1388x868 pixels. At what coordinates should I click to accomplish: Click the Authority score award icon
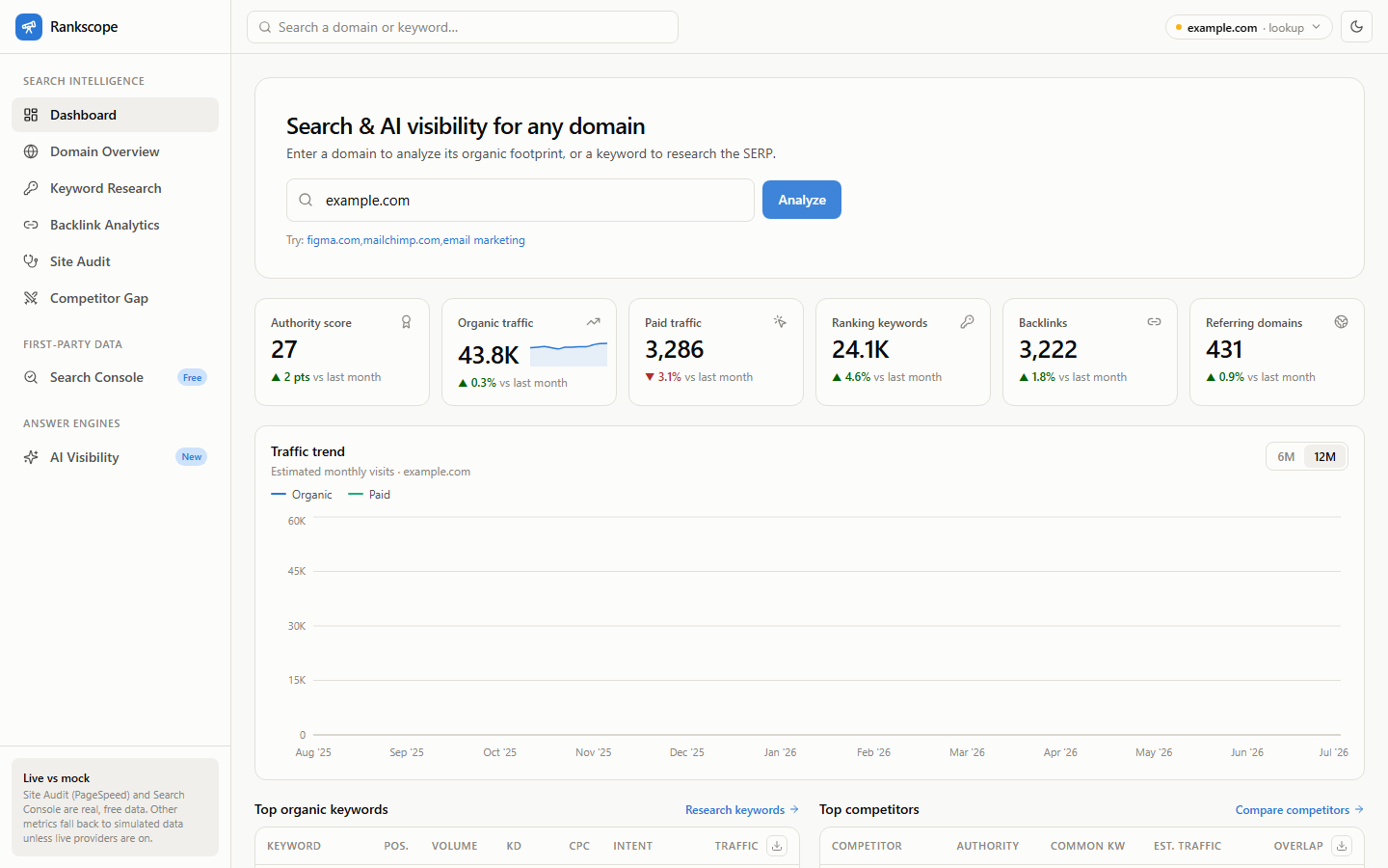coord(407,322)
